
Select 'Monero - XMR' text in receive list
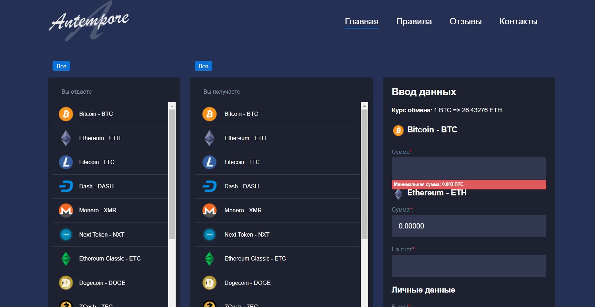[x=243, y=211]
